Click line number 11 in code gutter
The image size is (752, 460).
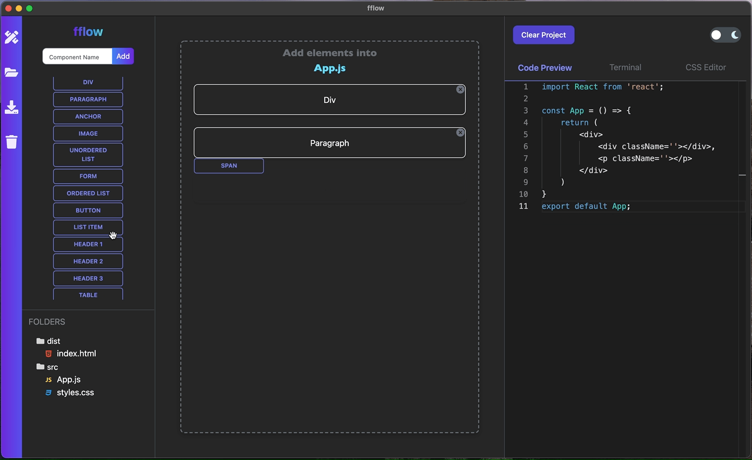tap(523, 206)
